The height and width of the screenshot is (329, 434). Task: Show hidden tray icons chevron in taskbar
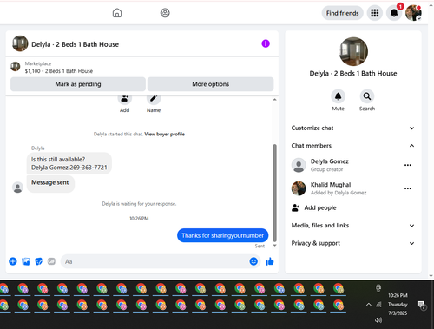pyautogui.click(x=369, y=305)
